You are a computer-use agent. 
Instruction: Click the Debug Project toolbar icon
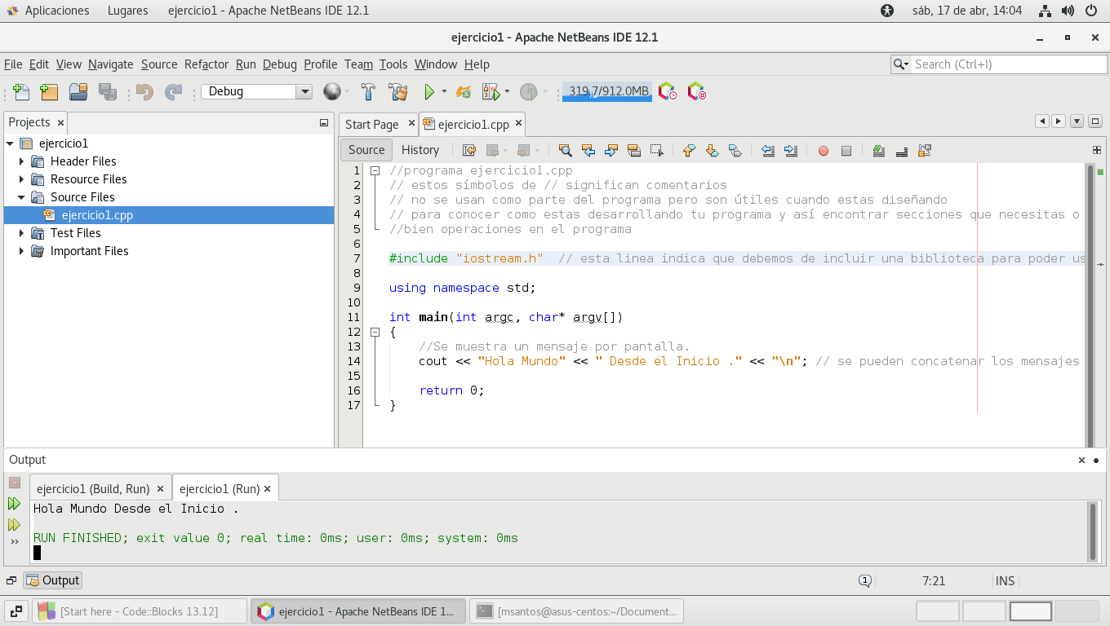491,92
